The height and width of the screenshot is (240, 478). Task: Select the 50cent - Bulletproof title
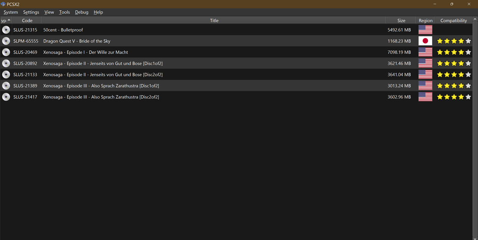63,30
